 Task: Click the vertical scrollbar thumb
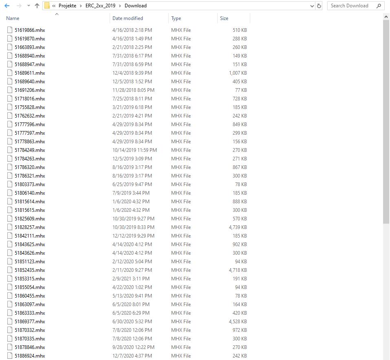coord(386,122)
